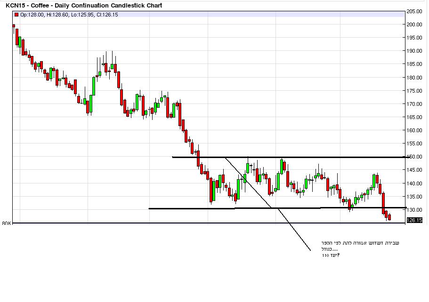Click the KCN15 Coffee chart title
Screen dimensions: 429x302
84,6
